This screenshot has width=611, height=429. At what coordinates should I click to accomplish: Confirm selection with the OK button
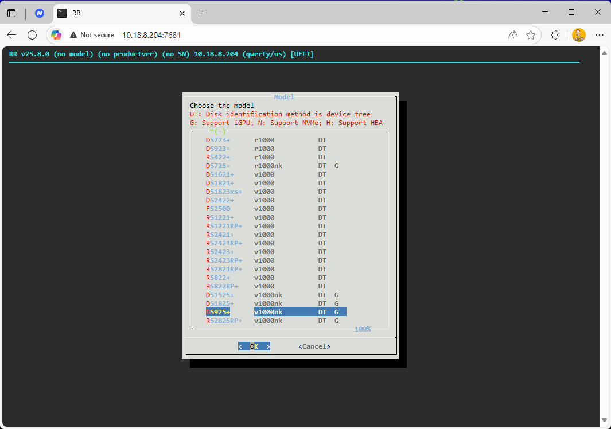pyautogui.click(x=254, y=346)
